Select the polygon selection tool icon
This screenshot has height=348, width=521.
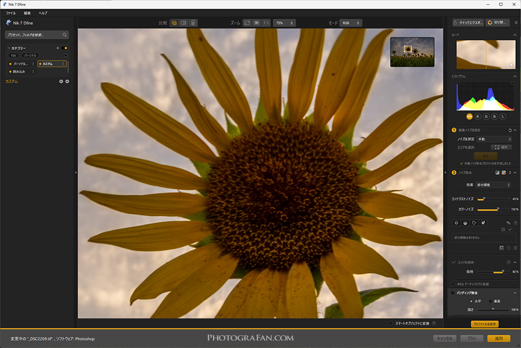click(x=474, y=223)
